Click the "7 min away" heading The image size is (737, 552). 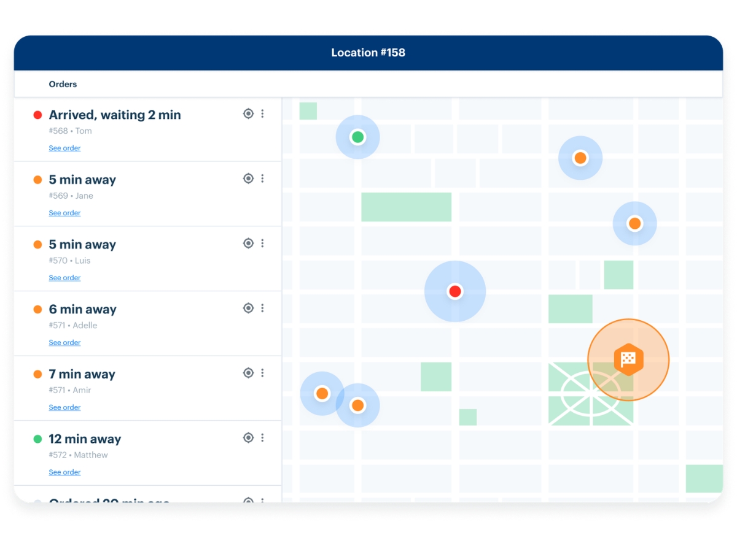[x=82, y=374]
